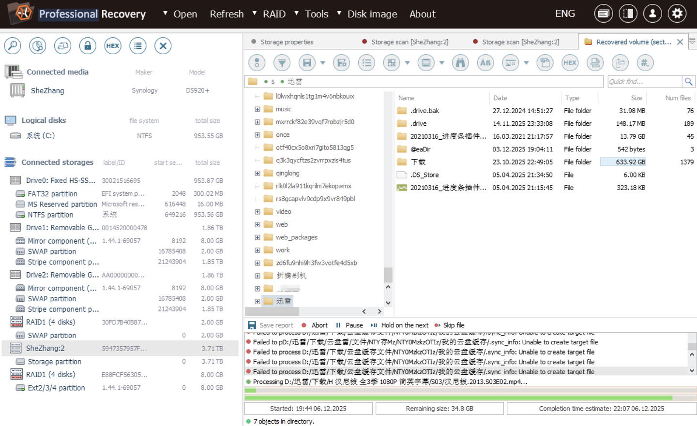This screenshot has width=697, height=426.
Task: Toggle the side panel layout icon in header
Action: (x=628, y=14)
